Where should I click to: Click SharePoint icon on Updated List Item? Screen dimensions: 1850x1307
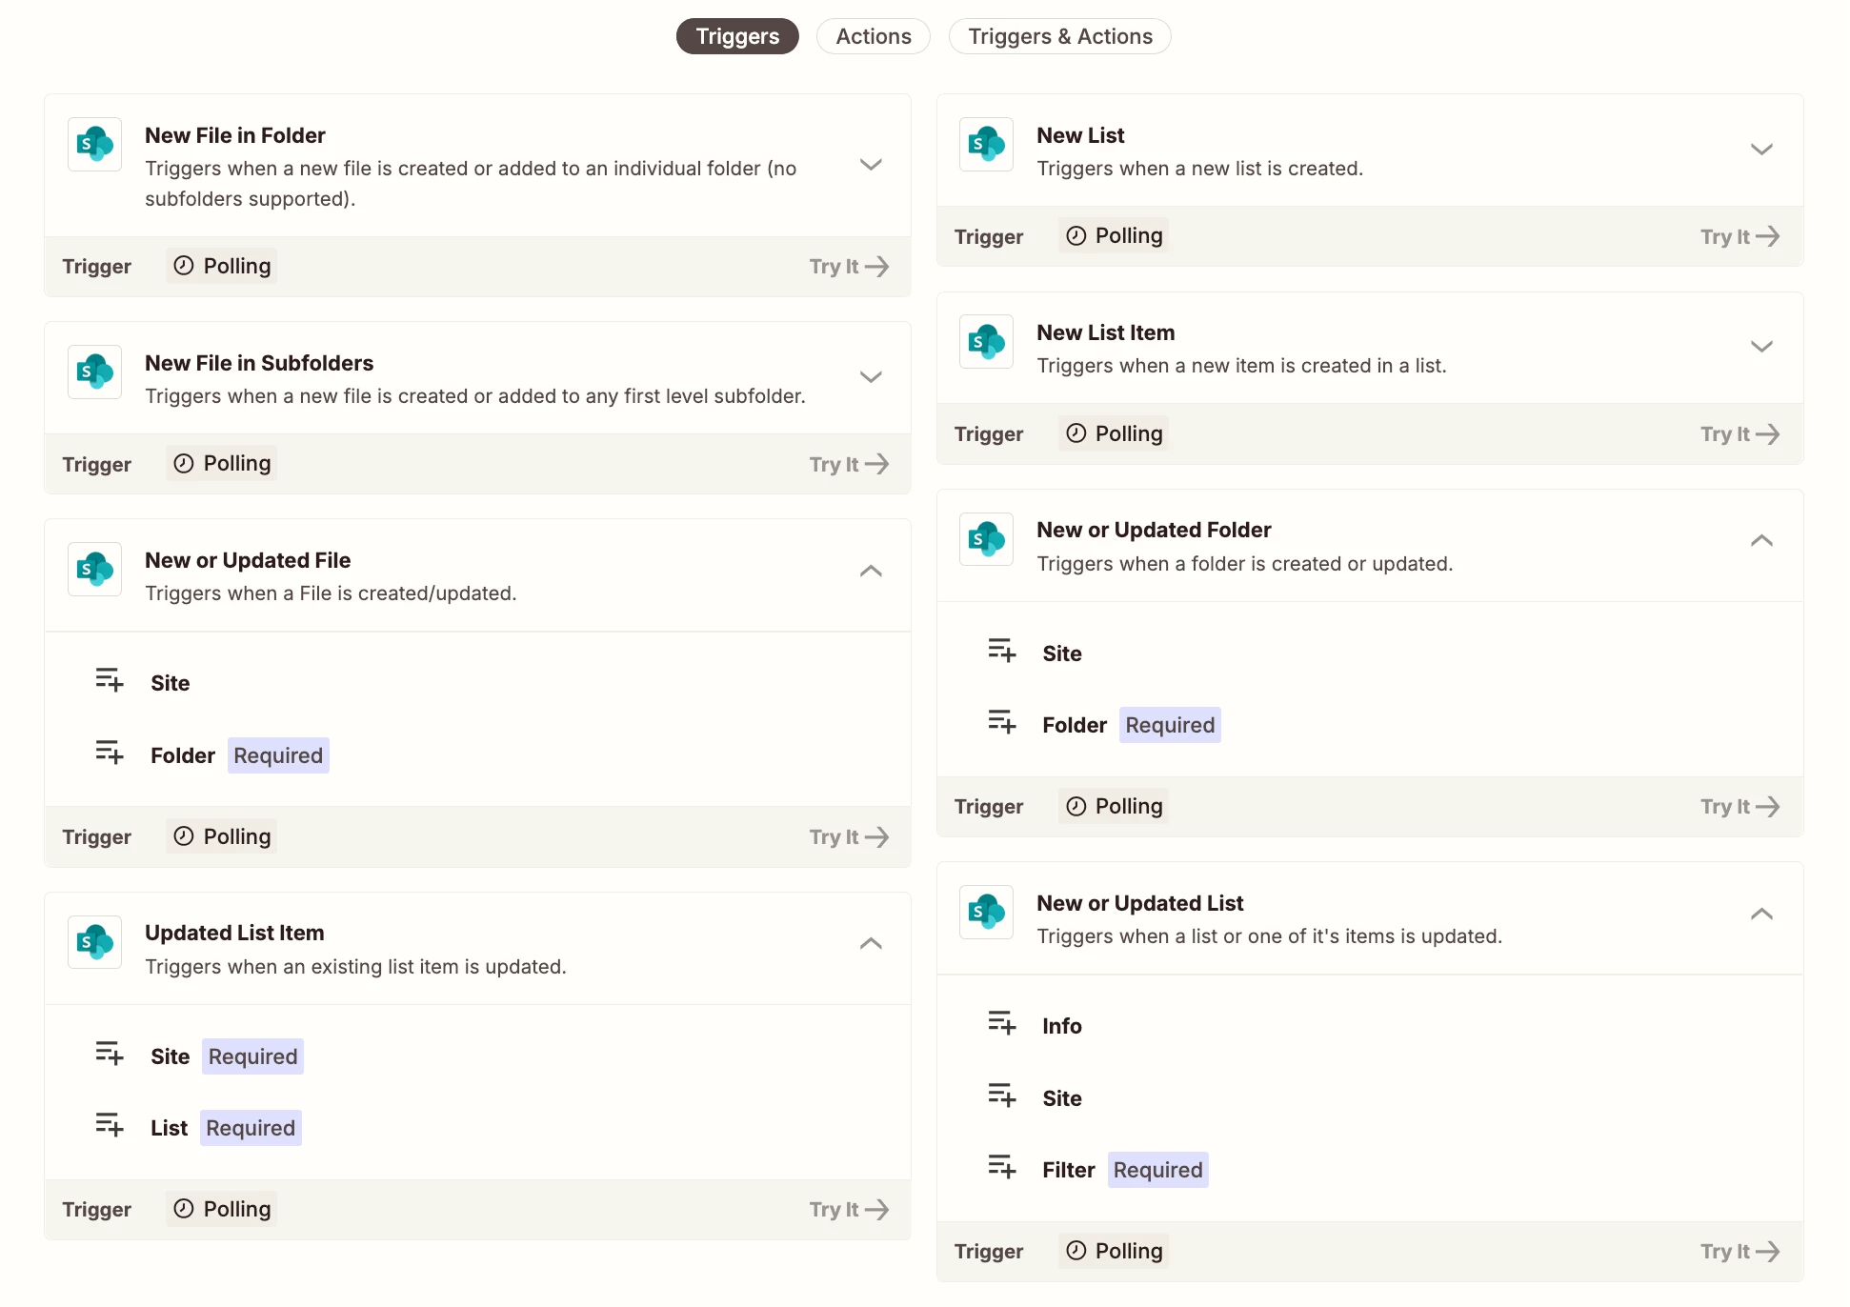tap(94, 942)
